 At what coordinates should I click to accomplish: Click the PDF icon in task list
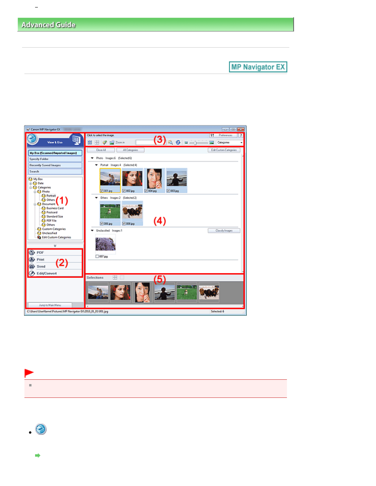(32, 253)
